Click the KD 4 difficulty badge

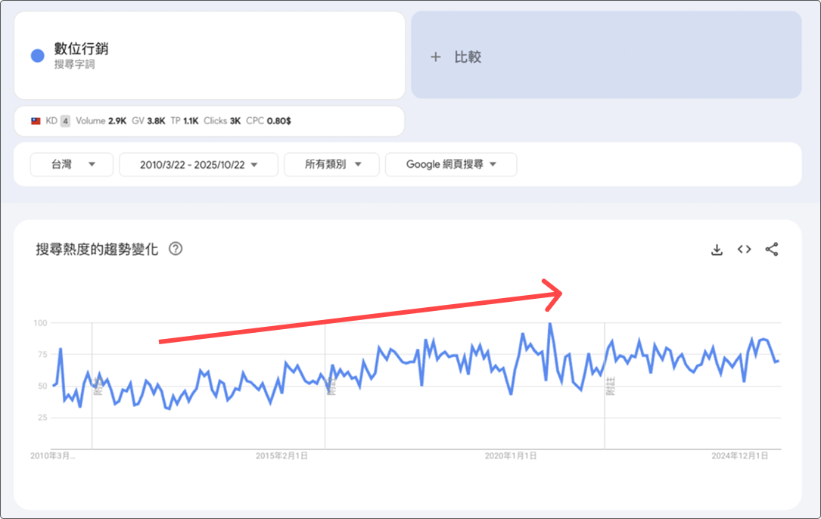point(65,121)
